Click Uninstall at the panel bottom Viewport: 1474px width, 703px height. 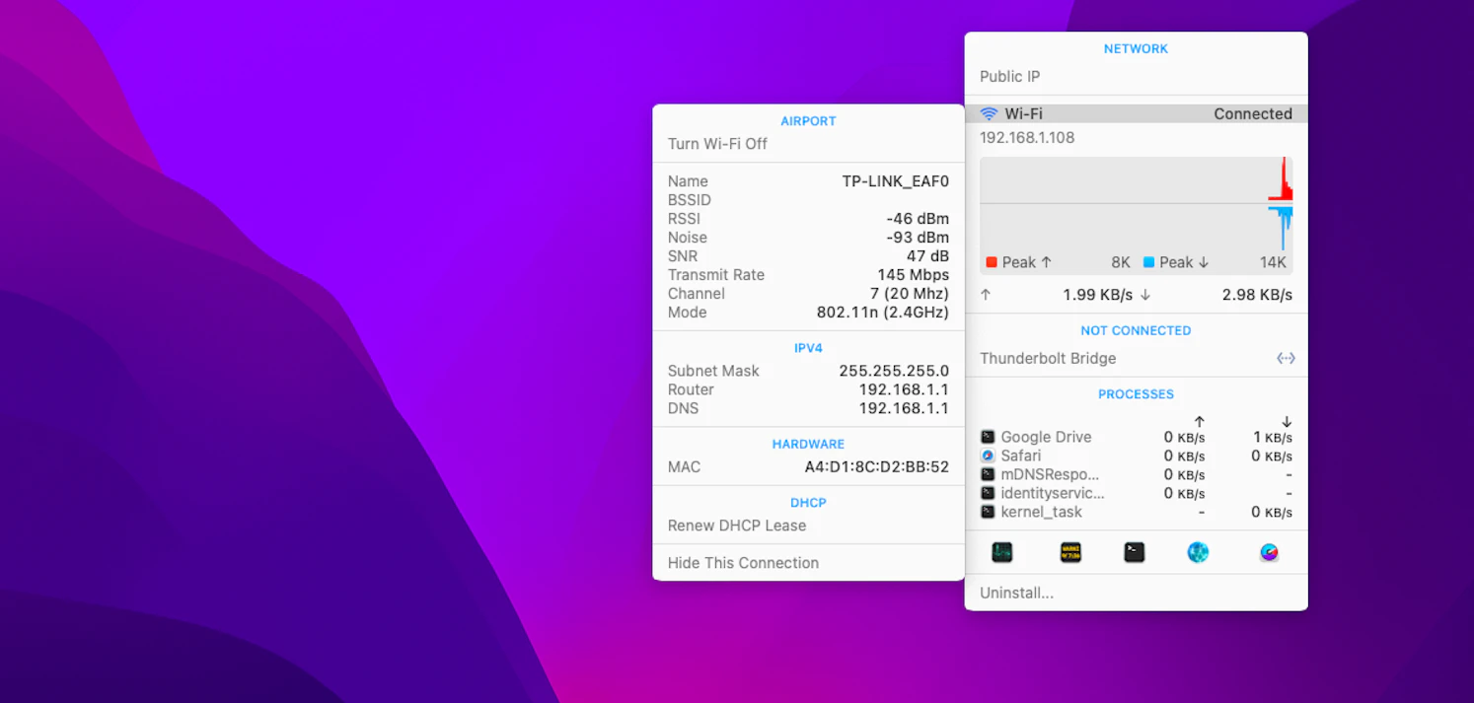[x=1016, y=593]
